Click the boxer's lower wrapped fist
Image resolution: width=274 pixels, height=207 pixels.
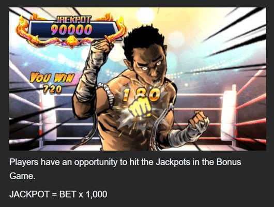point(199,121)
